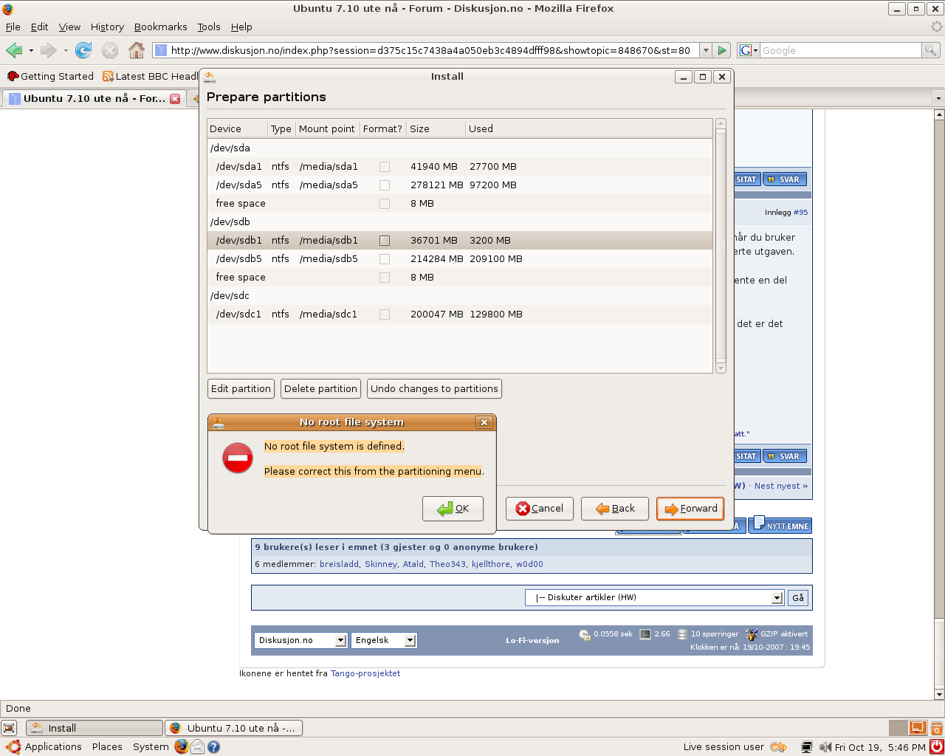The image size is (945, 756).
Task: Open the Back button history dropdown
Action: click(31, 51)
